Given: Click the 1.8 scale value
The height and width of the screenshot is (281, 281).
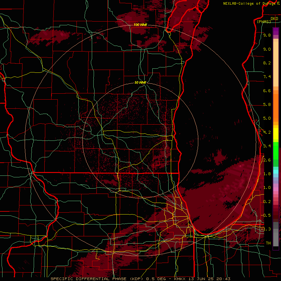Looking at the screenshot, I should [x=267, y=174].
